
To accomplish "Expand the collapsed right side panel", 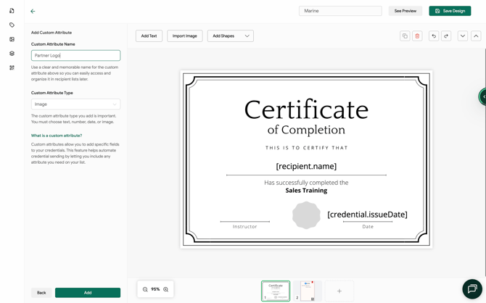I will (x=483, y=96).
